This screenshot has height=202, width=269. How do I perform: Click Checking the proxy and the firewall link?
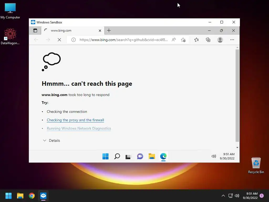tap(75, 120)
